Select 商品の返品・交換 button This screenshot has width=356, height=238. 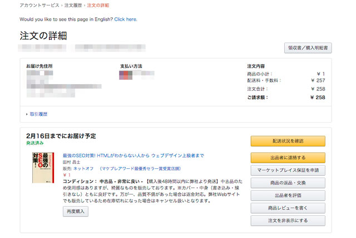[x=288, y=183]
